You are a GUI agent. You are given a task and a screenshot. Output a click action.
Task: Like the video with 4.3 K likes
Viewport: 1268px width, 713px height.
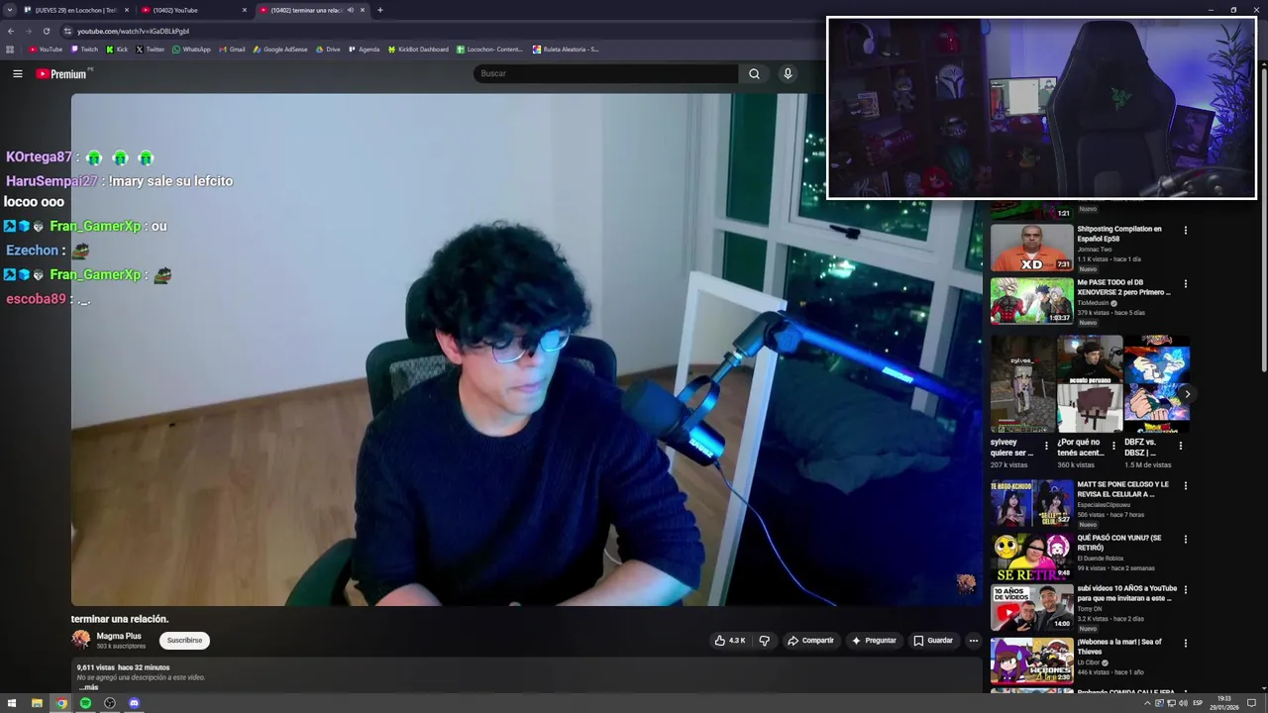(730, 641)
